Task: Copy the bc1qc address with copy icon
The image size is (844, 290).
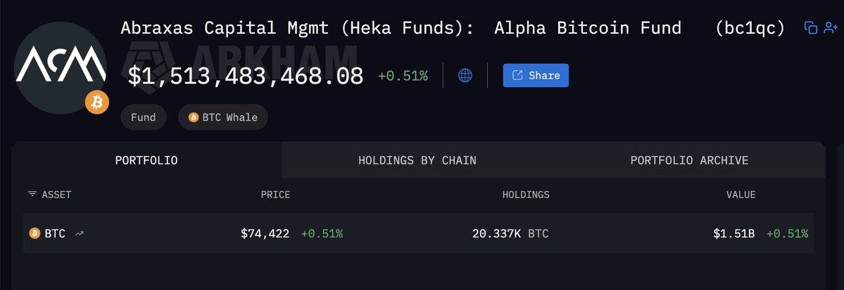Action: (810, 28)
